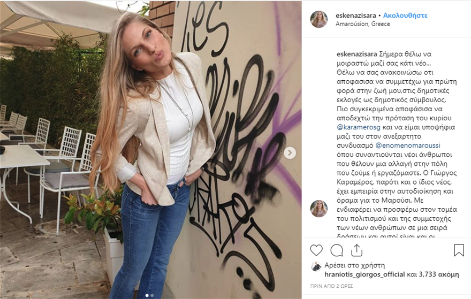This screenshot has width=471, height=299.
Task: Select the second carousel indicator dot
Action: coord(152,295)
